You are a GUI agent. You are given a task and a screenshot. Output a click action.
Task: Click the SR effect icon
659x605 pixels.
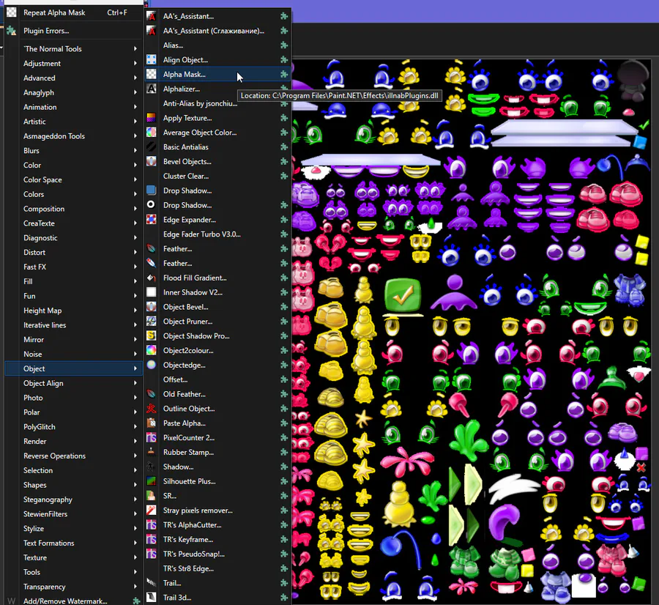click(x=152, y=496)
